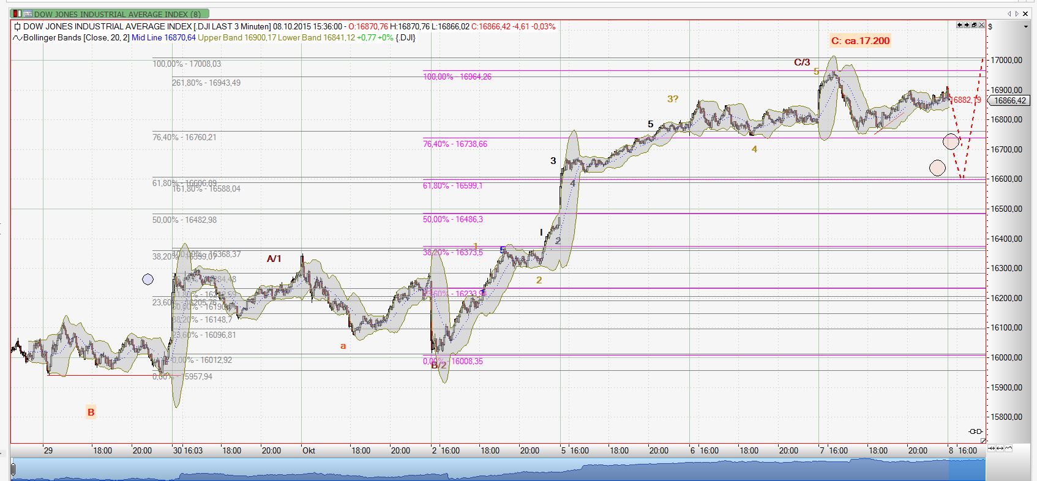Open the $ price scale dropdown arrow
Image resolution: width=1037 pixels, height=481 pixels.
tap(1026, 27)
